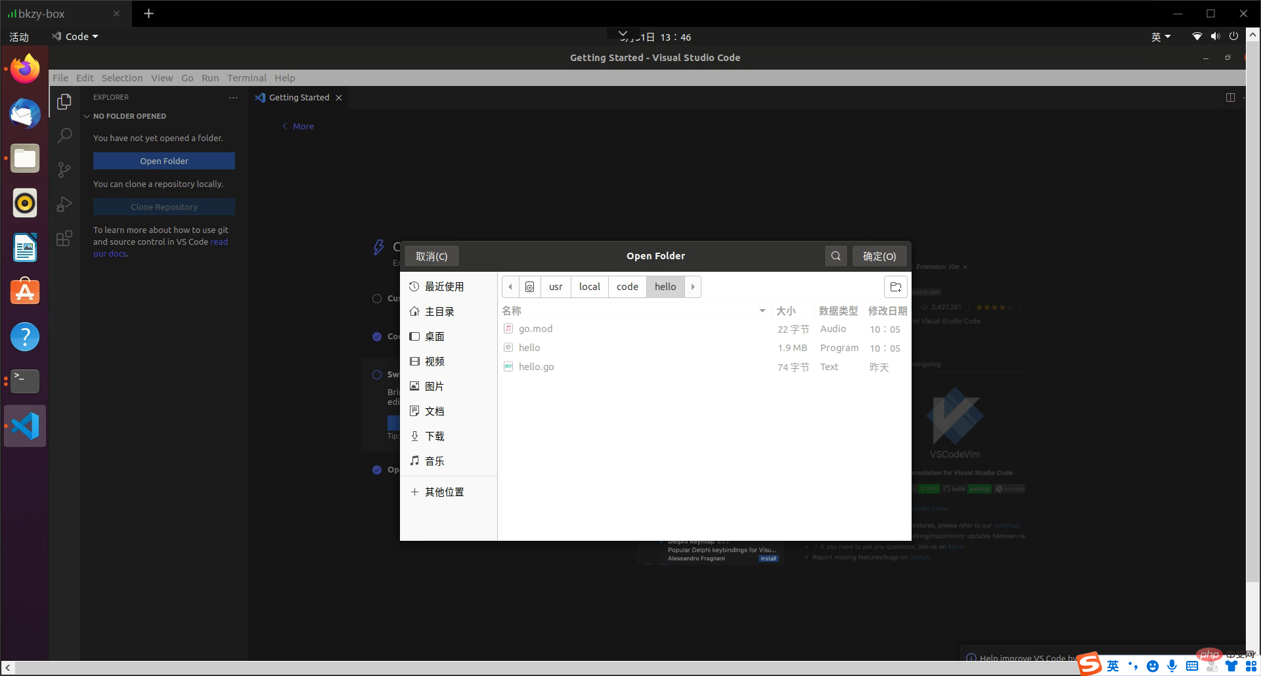Click 取消(C) to cancel the dialog
Screen dimensions: 1261x676
coord(431,256)
